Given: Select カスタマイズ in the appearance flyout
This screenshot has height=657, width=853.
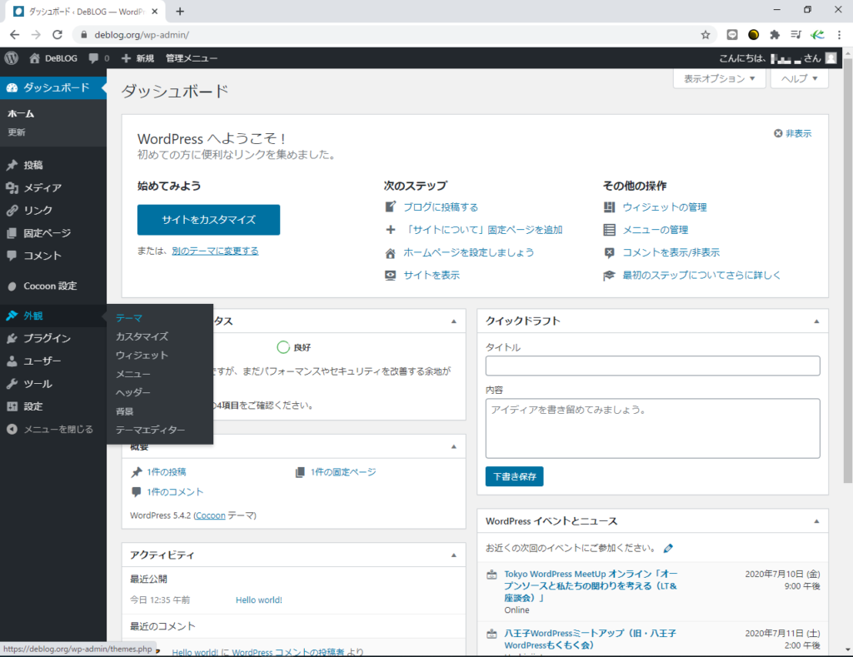Looking at the screenshot, I should (142, 336).
